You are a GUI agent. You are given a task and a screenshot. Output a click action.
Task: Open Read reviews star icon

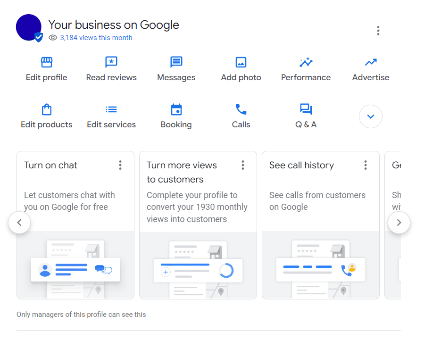[111, 62]
